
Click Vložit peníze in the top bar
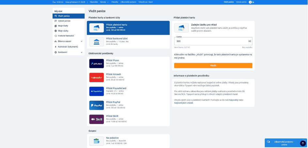click(x=229, y=2)
